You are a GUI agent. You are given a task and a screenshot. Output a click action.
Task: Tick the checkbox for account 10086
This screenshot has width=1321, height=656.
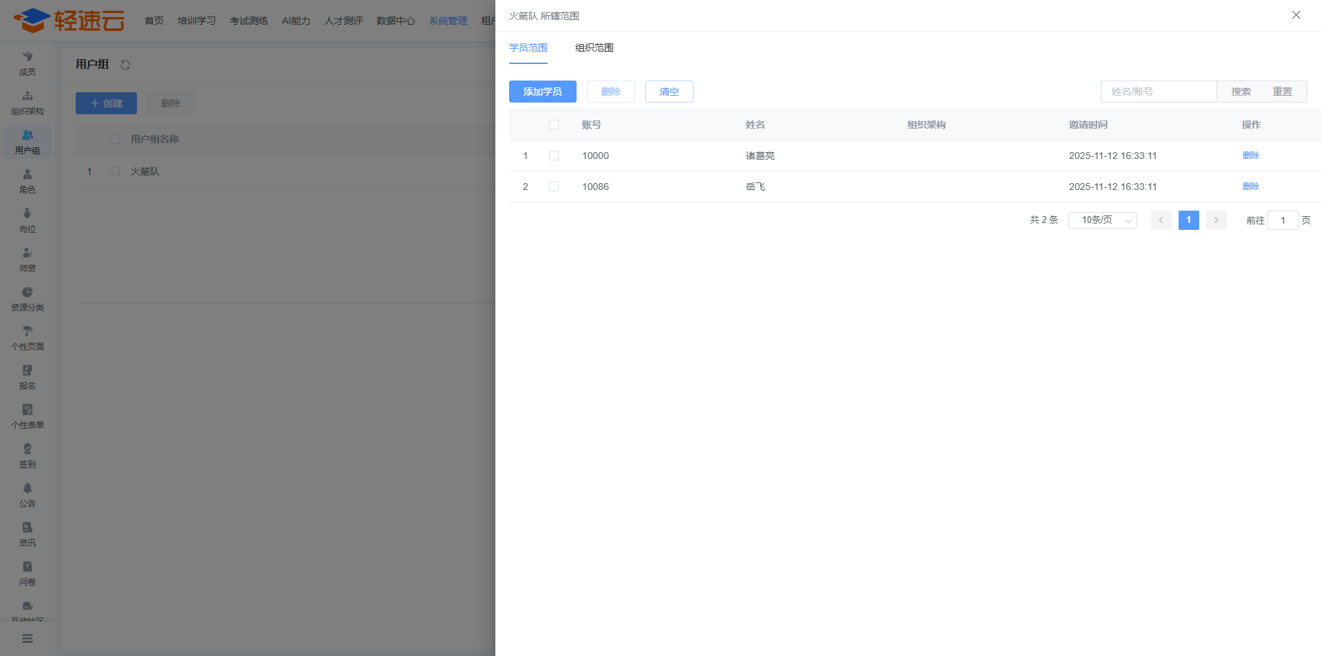point(554,187)
